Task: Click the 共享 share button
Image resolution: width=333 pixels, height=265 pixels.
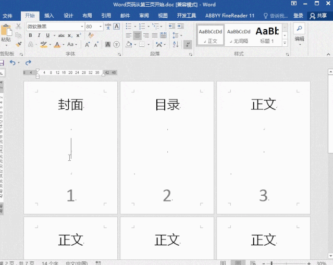Action: pyautogui.click(x=318, y=16)
